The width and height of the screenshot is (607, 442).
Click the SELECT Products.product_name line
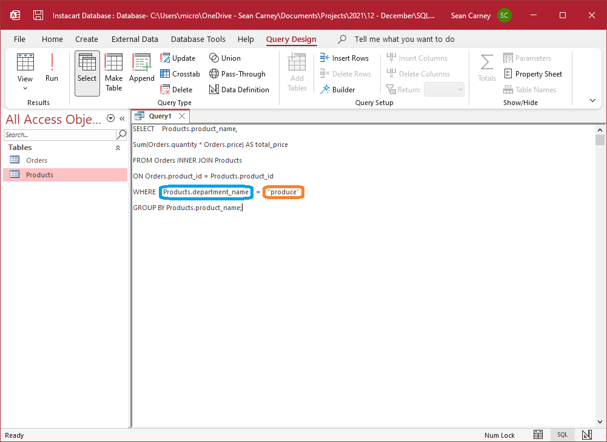[185, 129]
